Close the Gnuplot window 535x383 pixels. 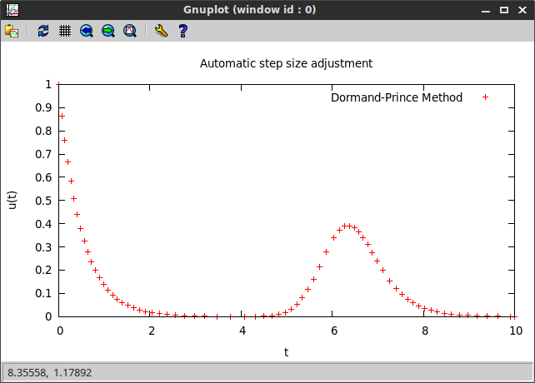click(x=522, y=10)
